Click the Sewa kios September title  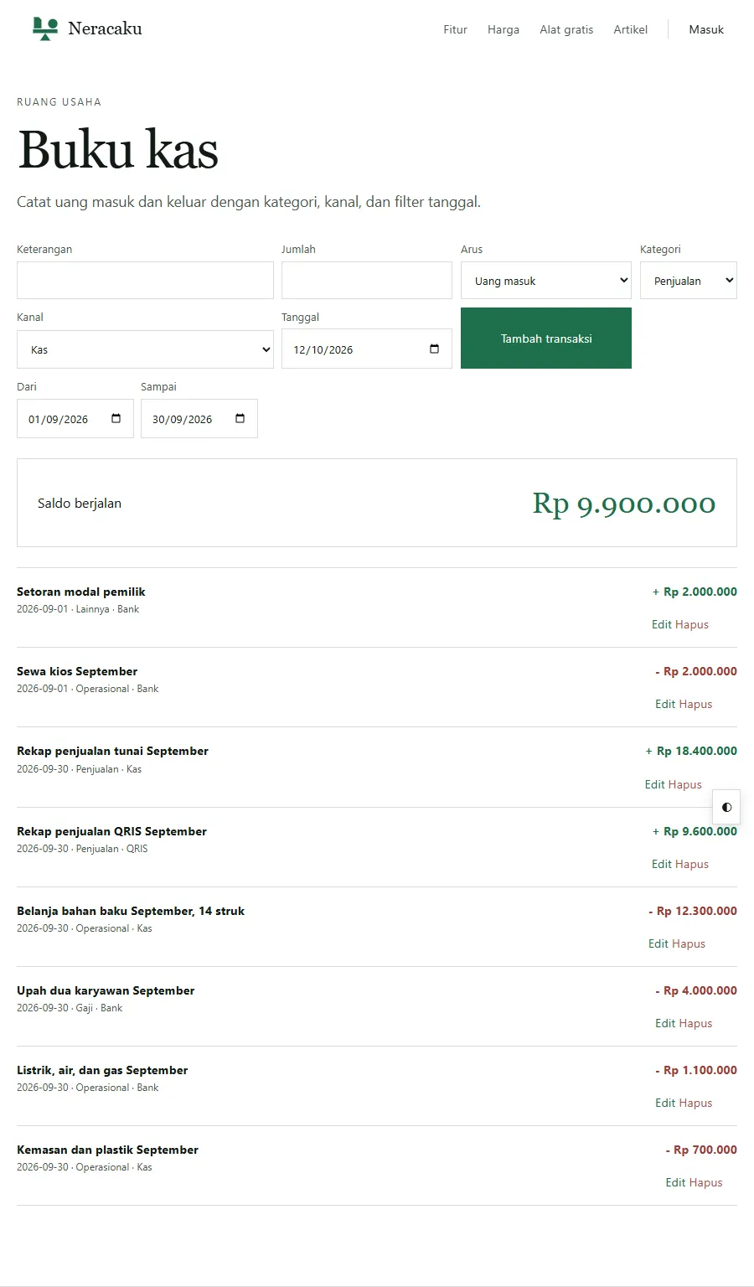pyautogui.click(x=77, y=671)
